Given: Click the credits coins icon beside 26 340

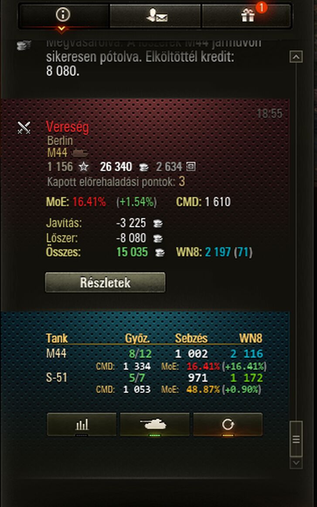Looking at the screenshot, I should click(x=144, y=167).
